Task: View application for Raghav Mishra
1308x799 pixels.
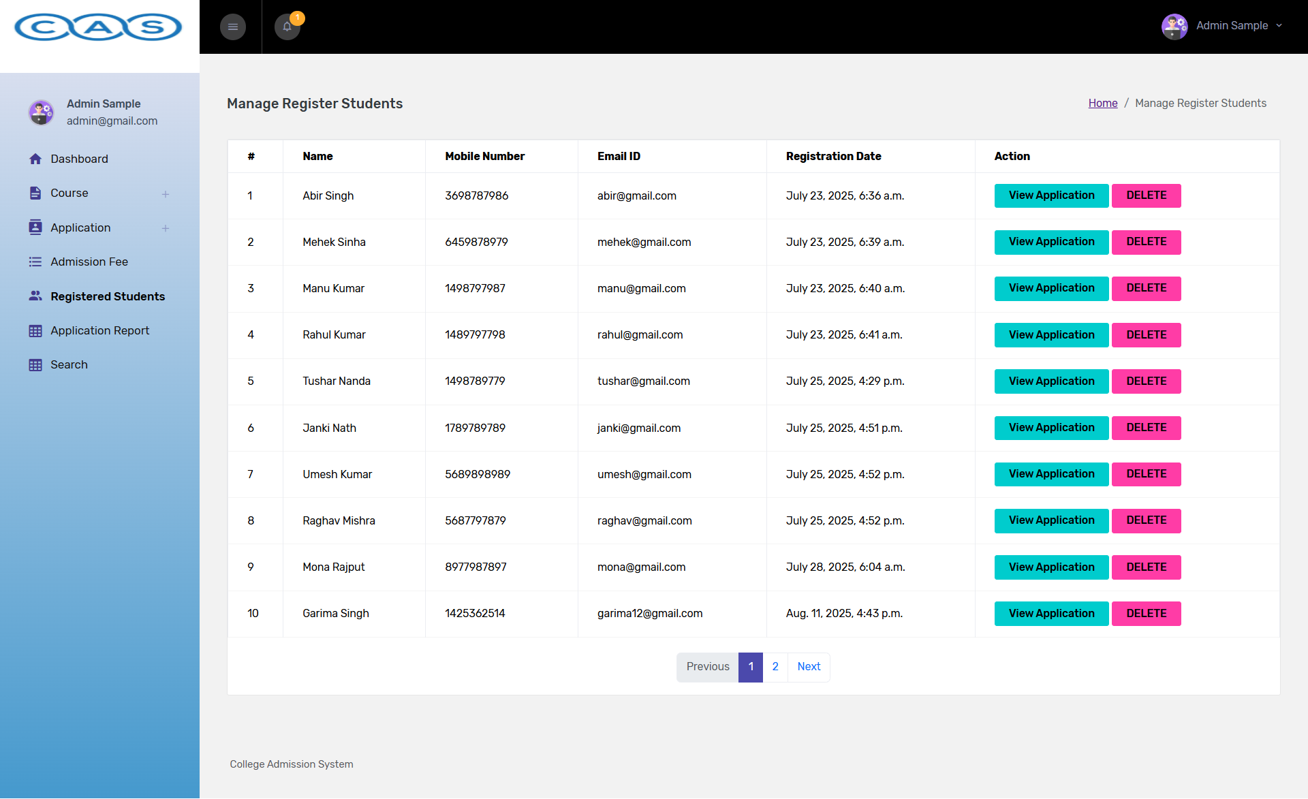Action: pos(1051,520)
